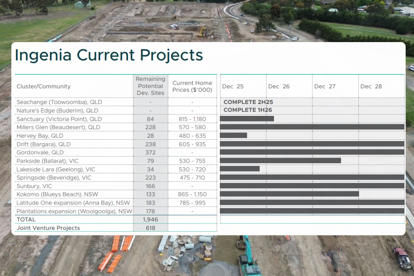414x276 pixels.
Task: Select the Springside (Beveridge) timeline bar
Action: (310, 178)
